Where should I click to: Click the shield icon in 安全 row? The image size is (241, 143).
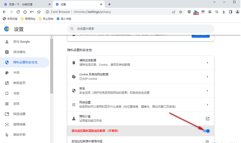click(x=74, y=90)
